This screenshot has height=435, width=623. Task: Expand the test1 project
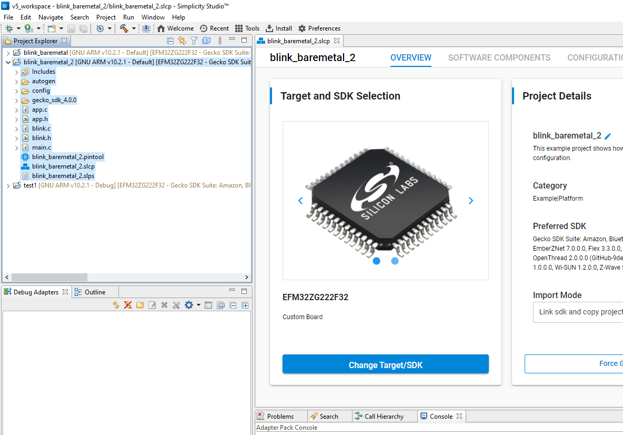[x=8, y=185]
